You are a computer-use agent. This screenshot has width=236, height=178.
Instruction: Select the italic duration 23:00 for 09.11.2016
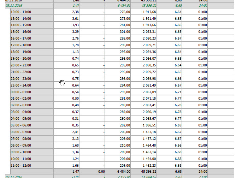(x=195, y=176)
